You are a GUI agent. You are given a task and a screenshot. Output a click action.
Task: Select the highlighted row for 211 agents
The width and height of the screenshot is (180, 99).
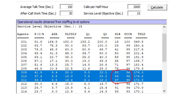pos(89,80)
